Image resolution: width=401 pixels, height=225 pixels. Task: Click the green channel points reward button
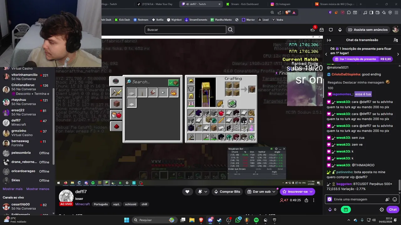click(346, 210)
